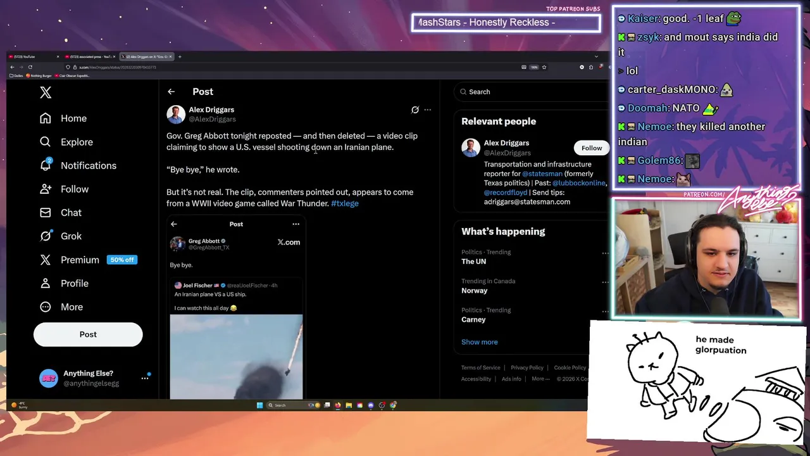The height and width of the screenshot is (456, 810).
Task: Open Ads info footer link
Action: coord(511,379)
